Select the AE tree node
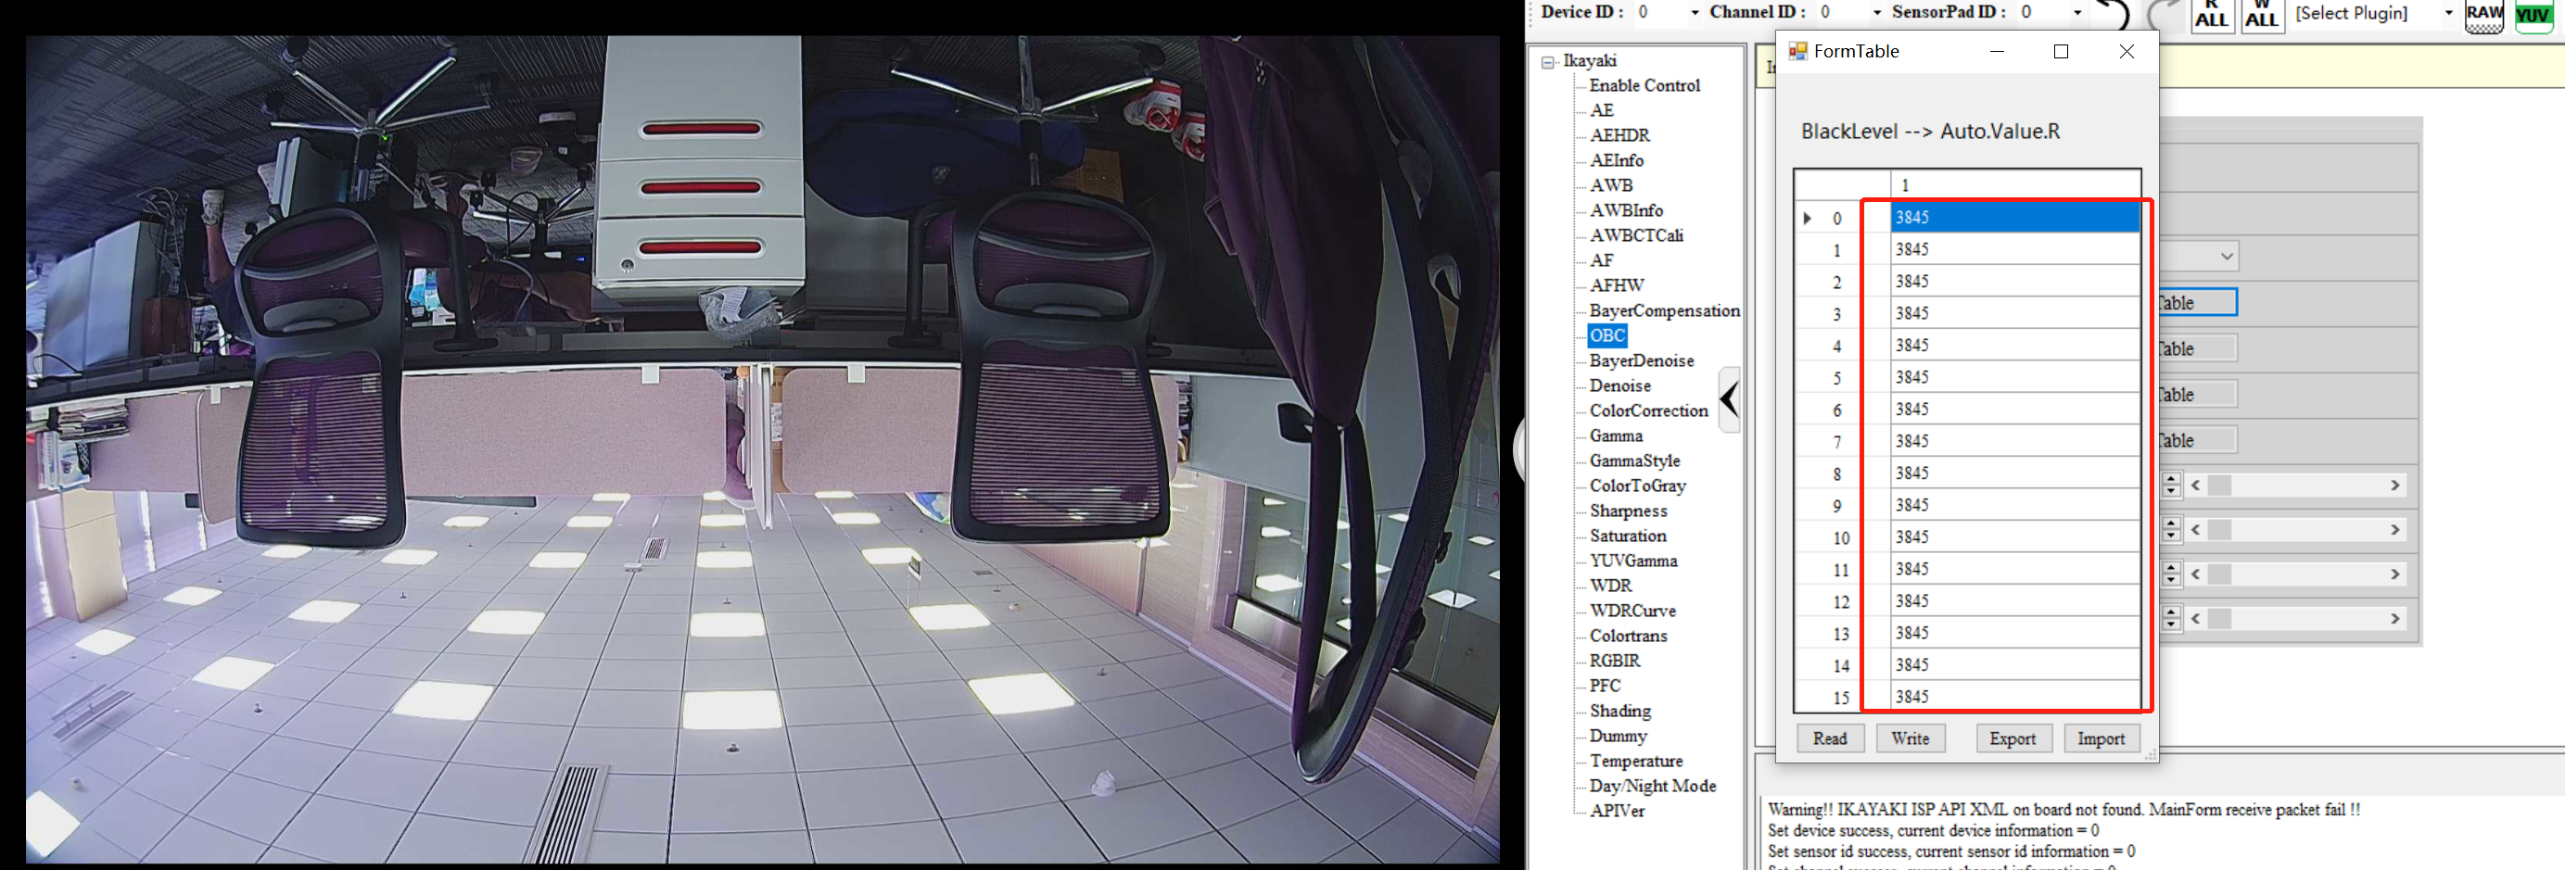Image resolution: width=2565 pixels, height=870 pixels. tap(1601, 110)
